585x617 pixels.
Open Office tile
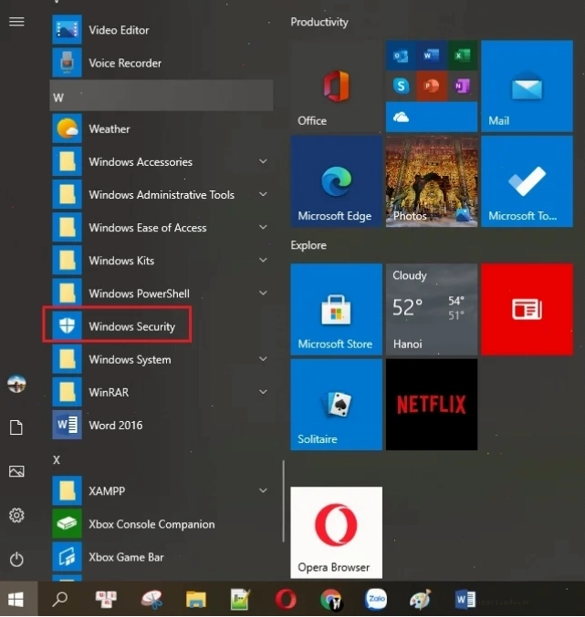point(336,86)
